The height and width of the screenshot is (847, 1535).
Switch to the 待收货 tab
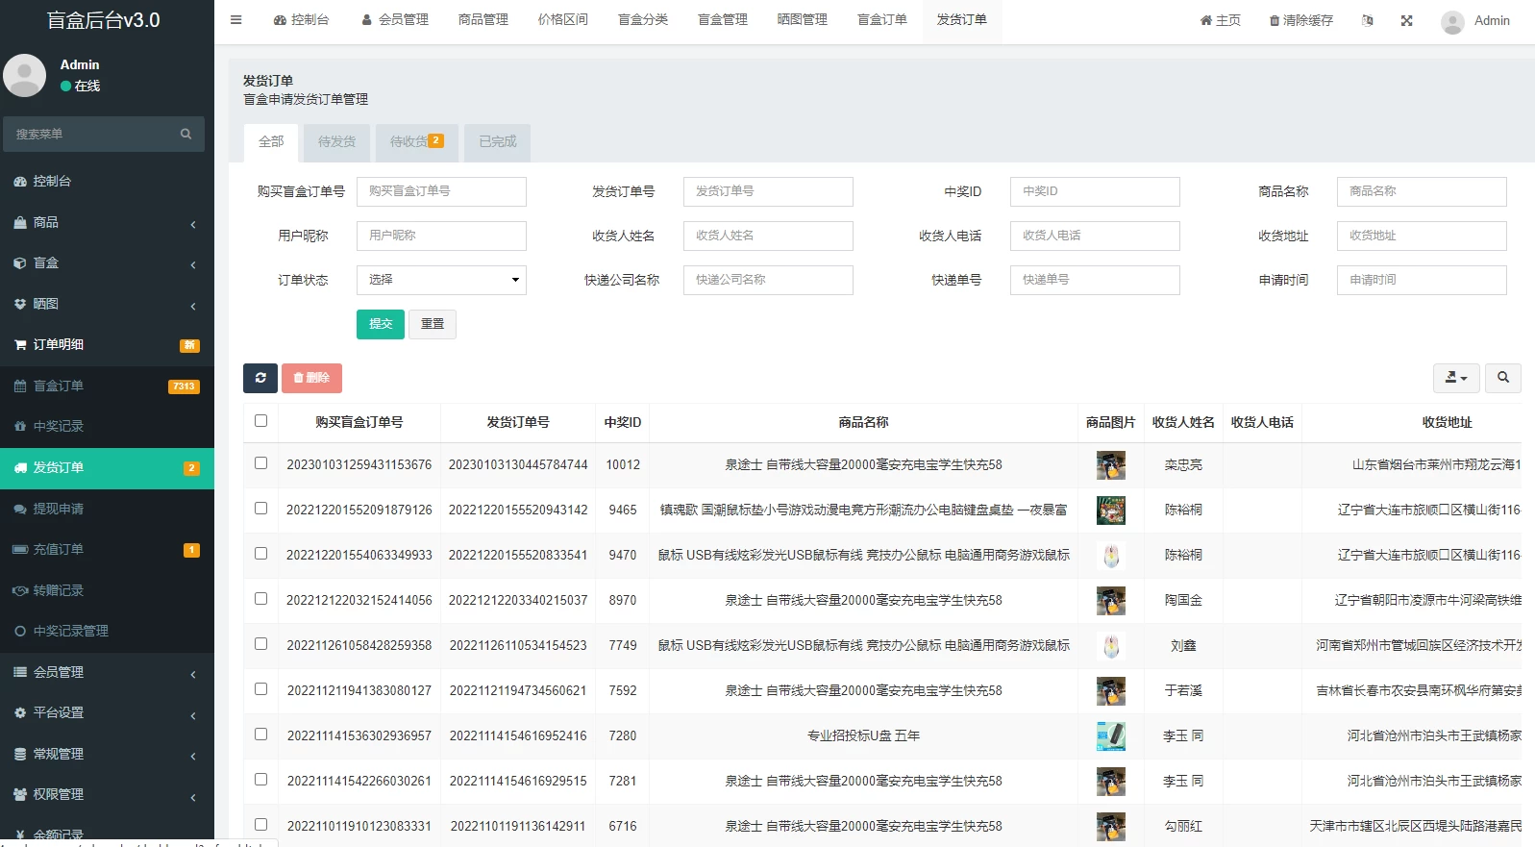(x=415, y=142)
